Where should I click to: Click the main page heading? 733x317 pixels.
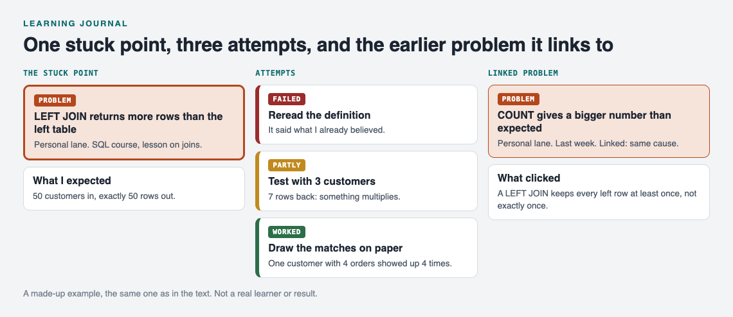coord(318,46)
